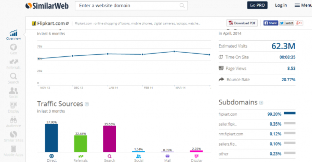Click the website domain search field

pos(128,6)
